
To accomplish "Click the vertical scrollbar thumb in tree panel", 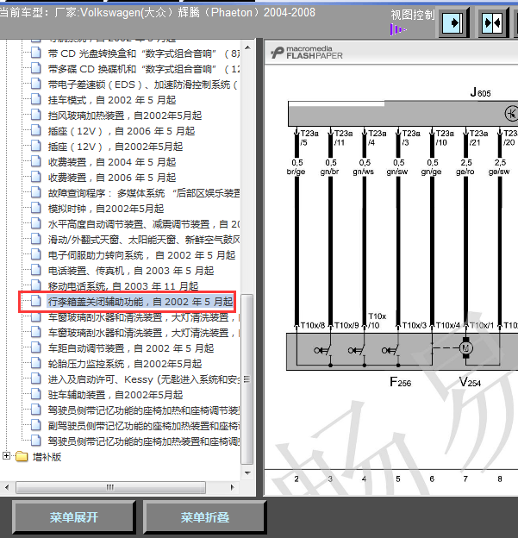I will (247, 379).
